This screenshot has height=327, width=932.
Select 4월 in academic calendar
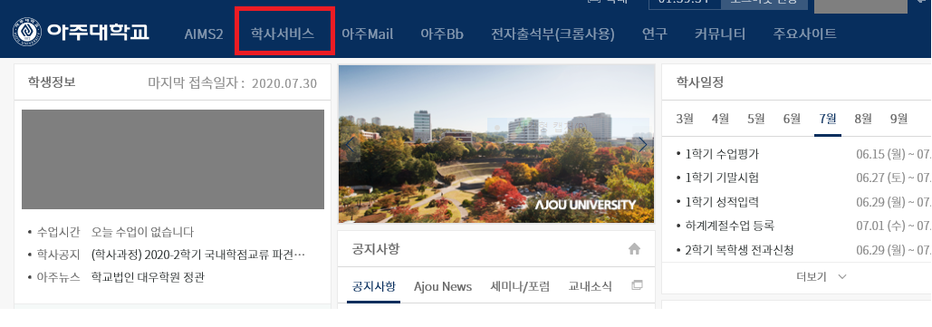pos(720,119)
